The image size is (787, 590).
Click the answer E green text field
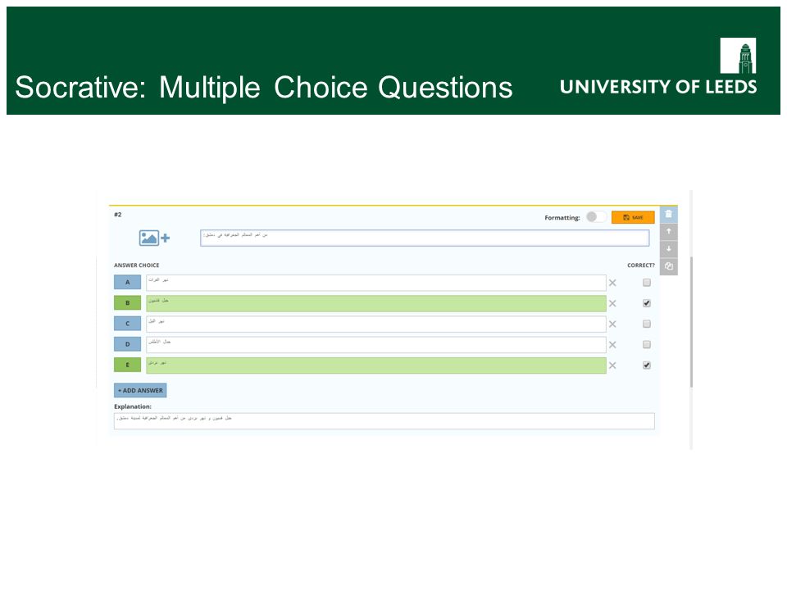[x=376, y=365]
